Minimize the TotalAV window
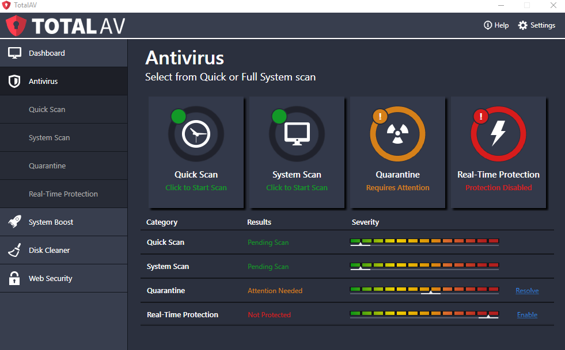Image resolution: width=565 pixels, height=350 pixels. point(501,5)
